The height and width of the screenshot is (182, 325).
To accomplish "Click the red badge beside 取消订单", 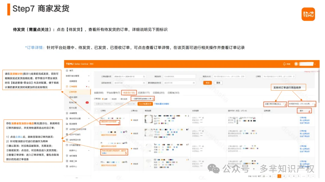I will (87, 103).
